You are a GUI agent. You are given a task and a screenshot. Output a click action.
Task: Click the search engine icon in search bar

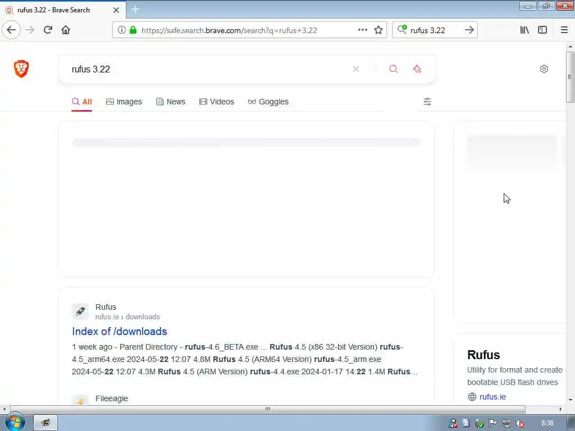click(402, 29)
